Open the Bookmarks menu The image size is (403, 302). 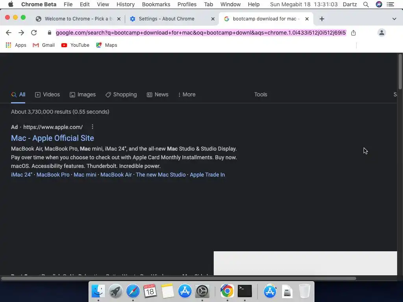156,4
